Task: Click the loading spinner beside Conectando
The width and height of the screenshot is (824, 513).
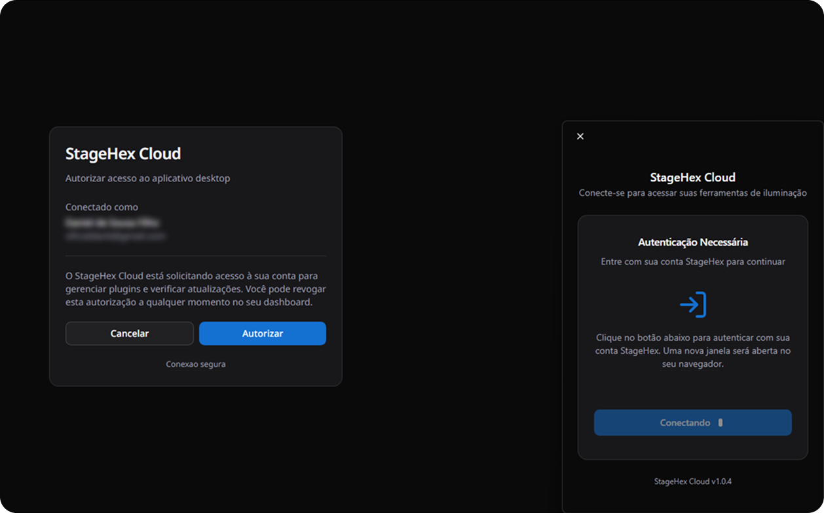Action: (x=721, y=423)
